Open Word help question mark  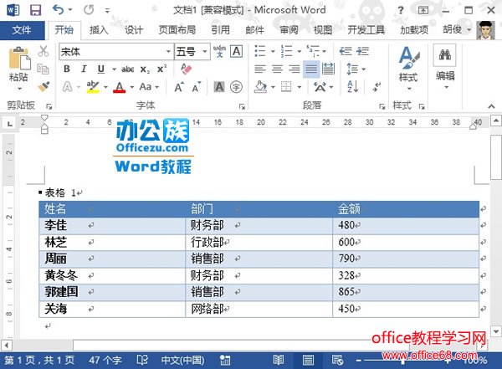coord(401,10)
